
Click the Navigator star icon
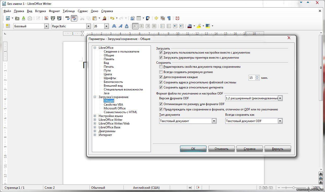click(x=156, y=18)
